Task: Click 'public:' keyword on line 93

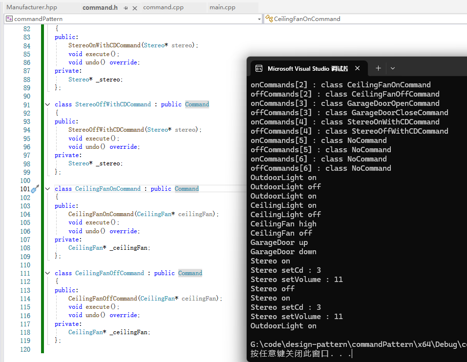Action: click(x=66, y=121)
